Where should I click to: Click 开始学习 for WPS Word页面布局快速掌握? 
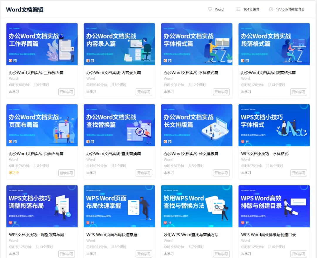pos(144,254)
